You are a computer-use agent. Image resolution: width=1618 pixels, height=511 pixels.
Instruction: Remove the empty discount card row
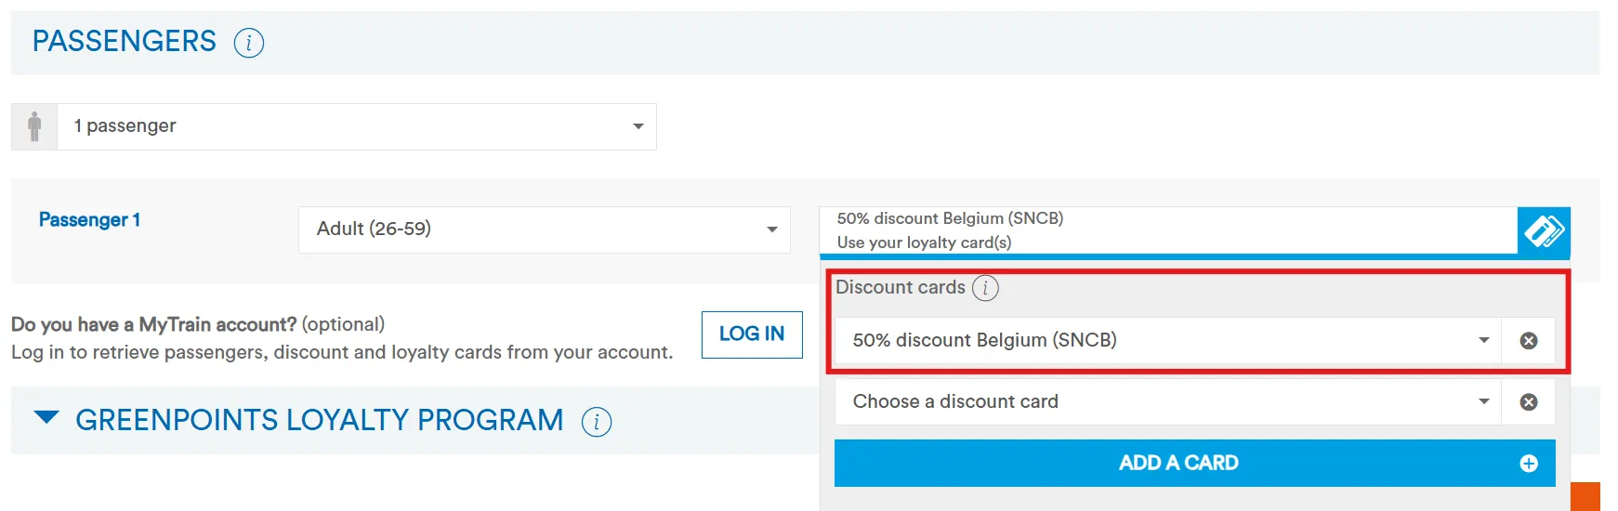(1529, 402)
